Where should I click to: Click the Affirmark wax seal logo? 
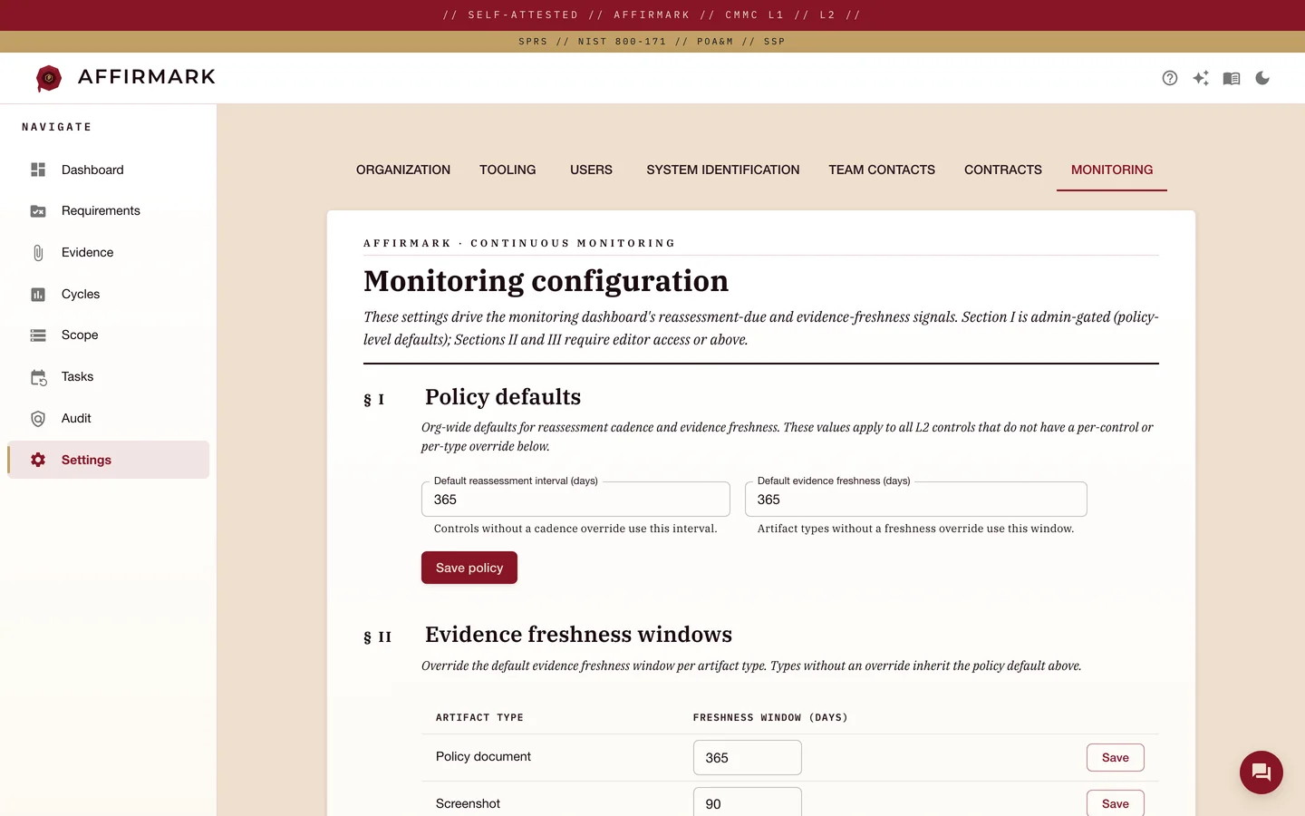click(49, 78)
